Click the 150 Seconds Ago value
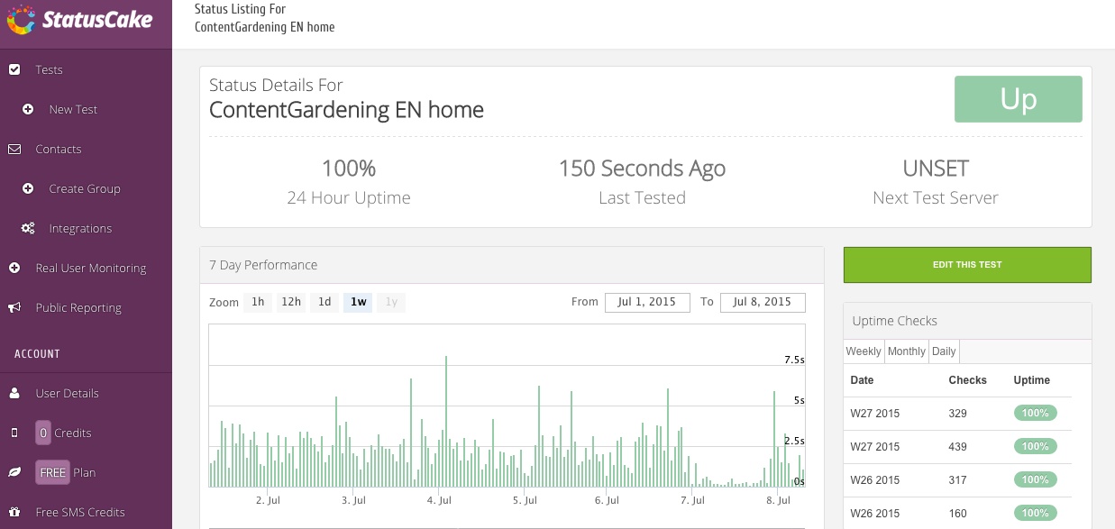 pyautogui.click(x=642, y=169)
